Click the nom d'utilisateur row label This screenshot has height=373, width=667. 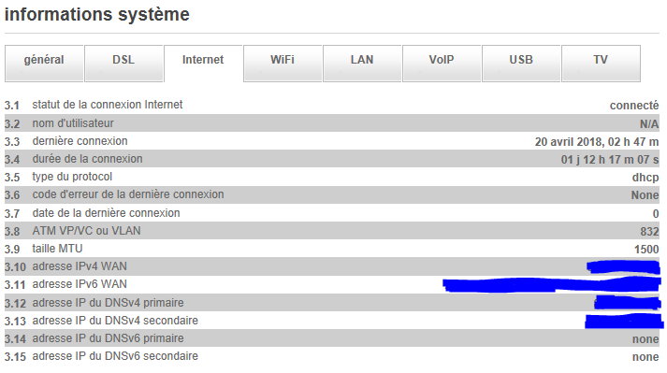73,123
